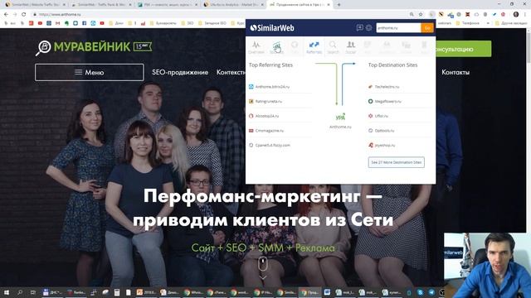The image size is (531, 298).
Task: Open destination site Optitools.ru
Action: pyautogui.click(x=384, y=131)
